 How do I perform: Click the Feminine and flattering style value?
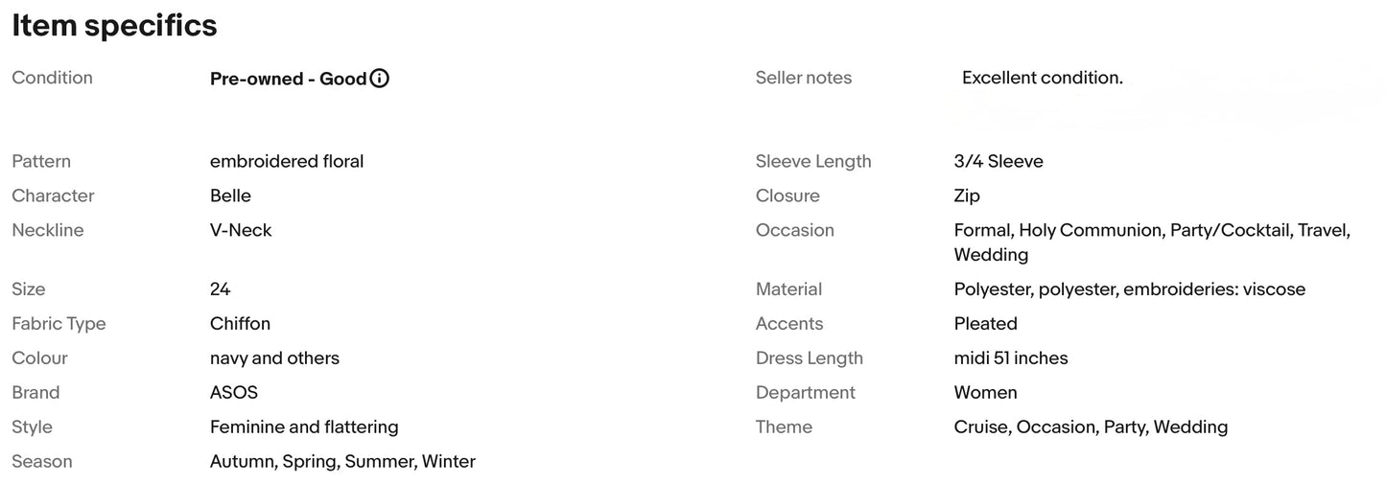coord(304,427)
